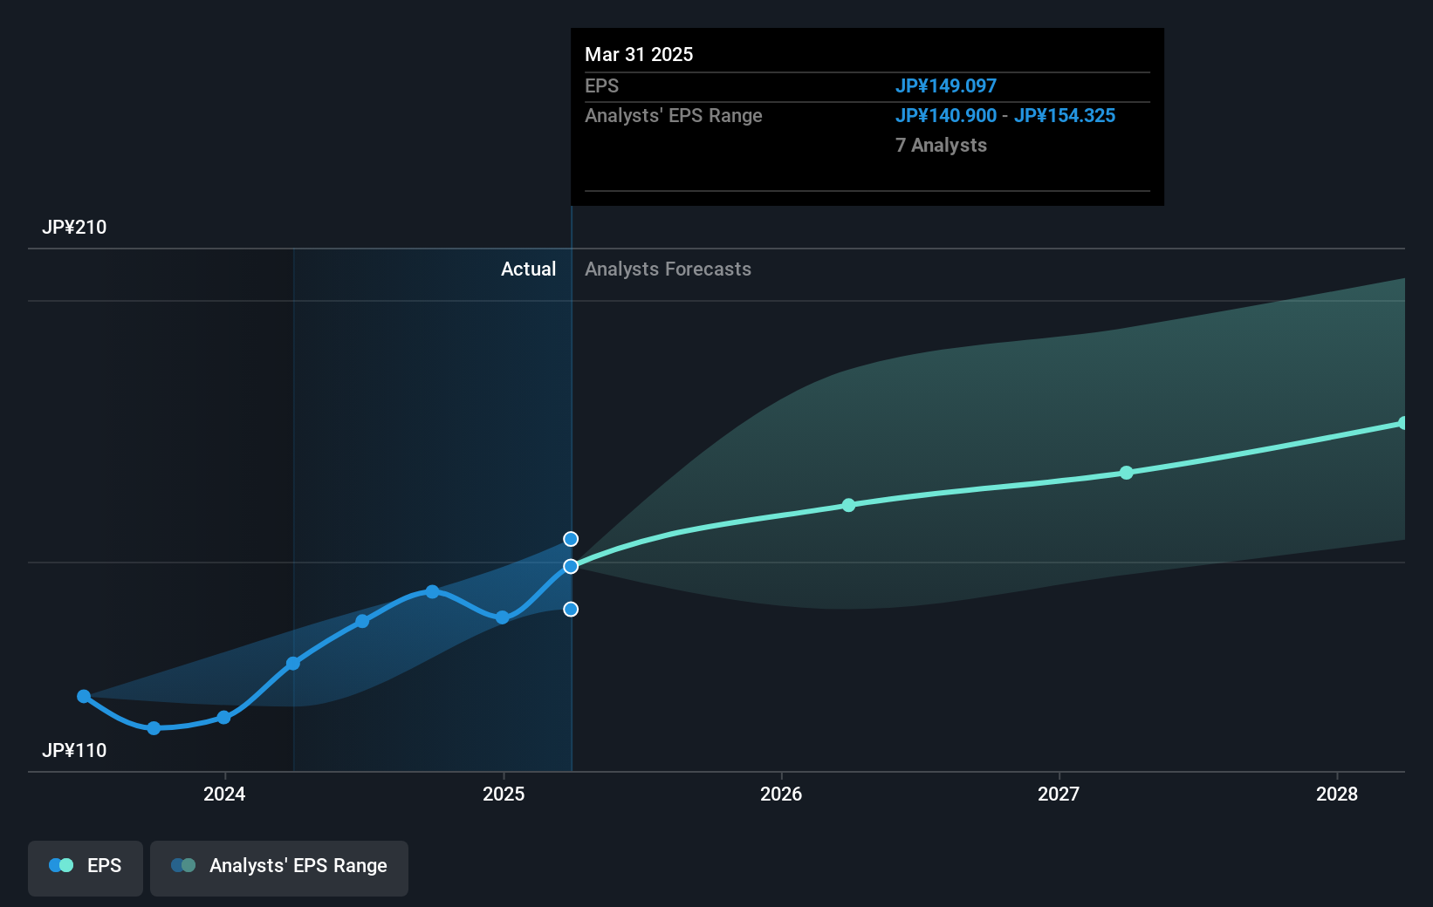Viewport: 1433px width, 907px height.
Task: Click the 2027 forecast EPS point
Action: point(1127,473)
